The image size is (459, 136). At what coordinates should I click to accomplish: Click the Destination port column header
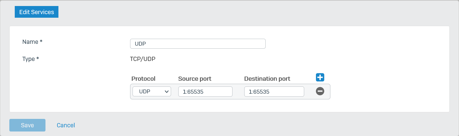pos(267,79)
